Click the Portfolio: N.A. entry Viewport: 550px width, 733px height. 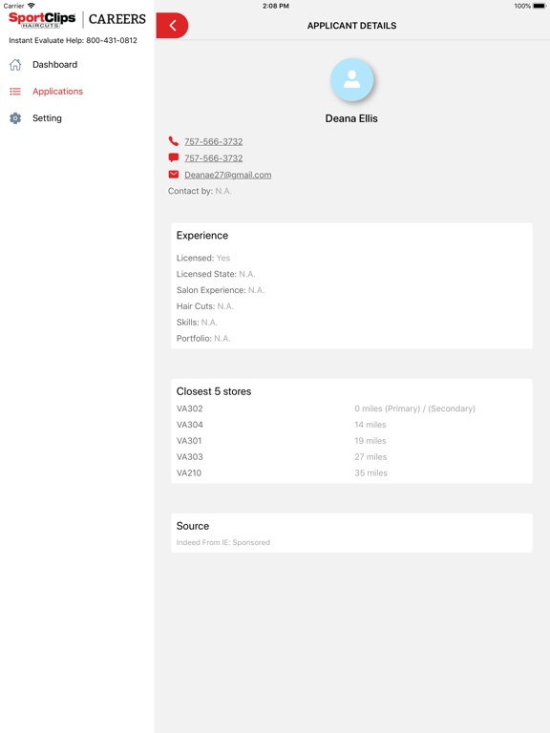[203, 338]
